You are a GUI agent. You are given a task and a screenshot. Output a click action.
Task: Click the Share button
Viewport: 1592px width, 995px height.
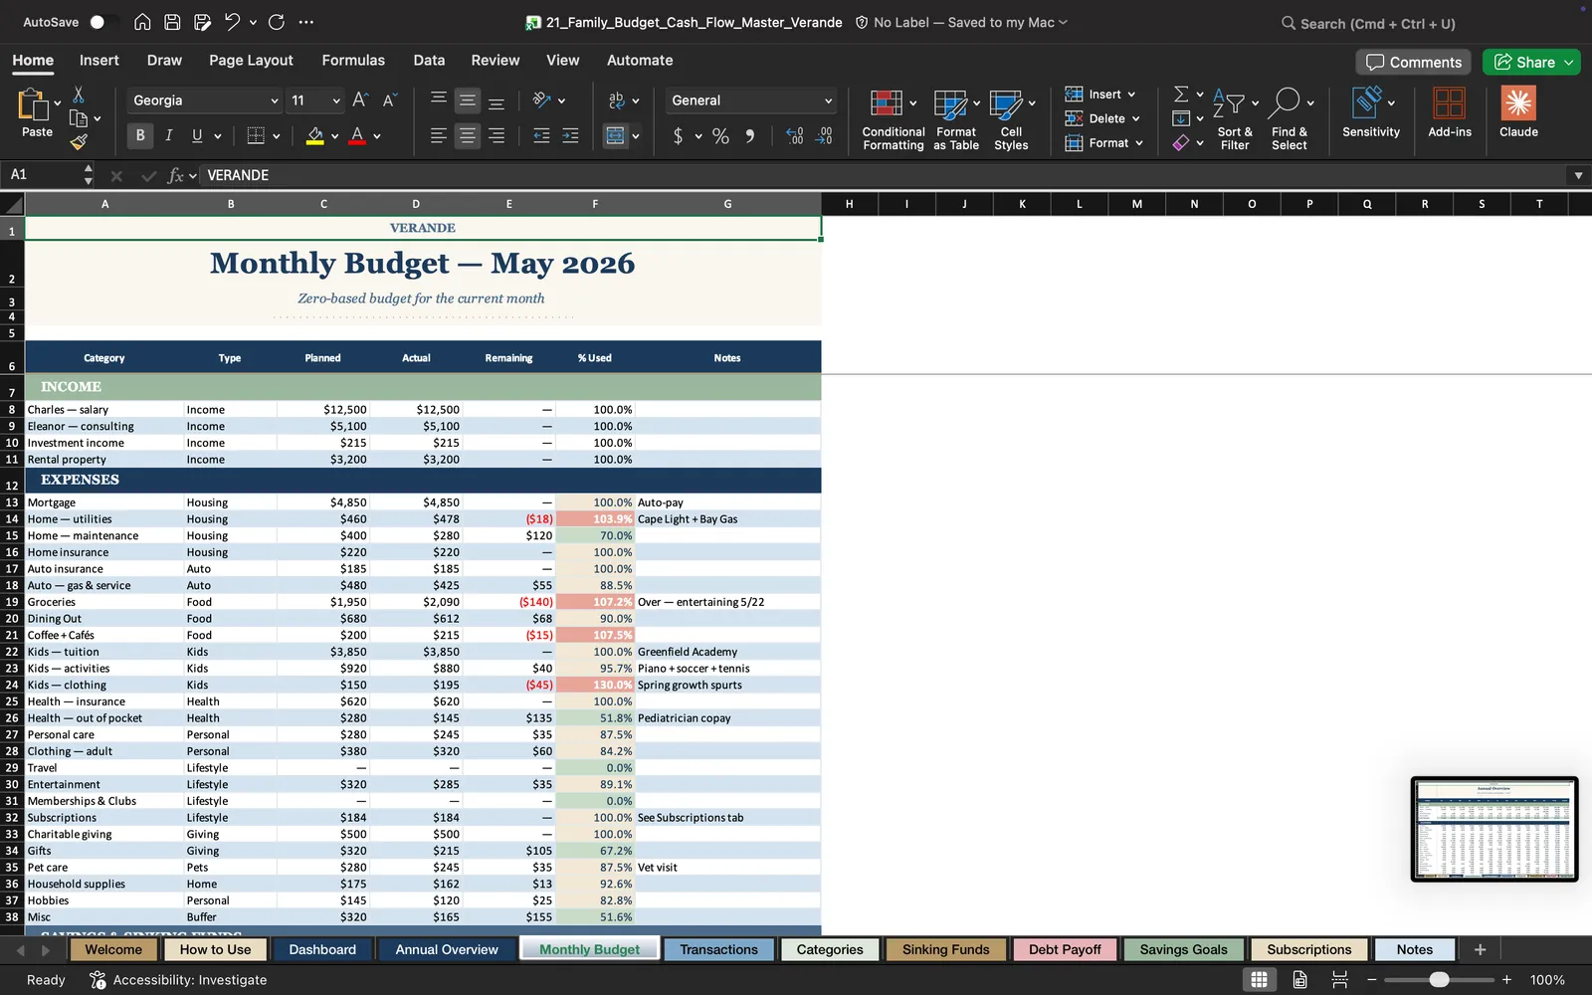pyautogui.click(x=1531, y=62)
